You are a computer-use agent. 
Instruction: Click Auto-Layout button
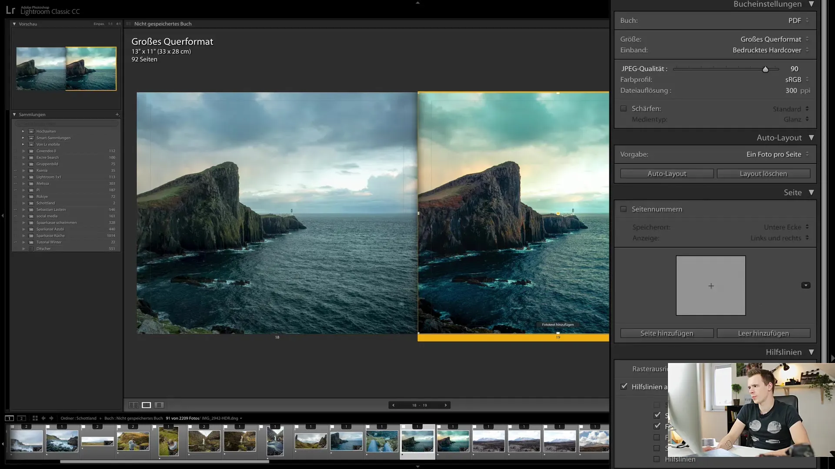coord(667,174)
